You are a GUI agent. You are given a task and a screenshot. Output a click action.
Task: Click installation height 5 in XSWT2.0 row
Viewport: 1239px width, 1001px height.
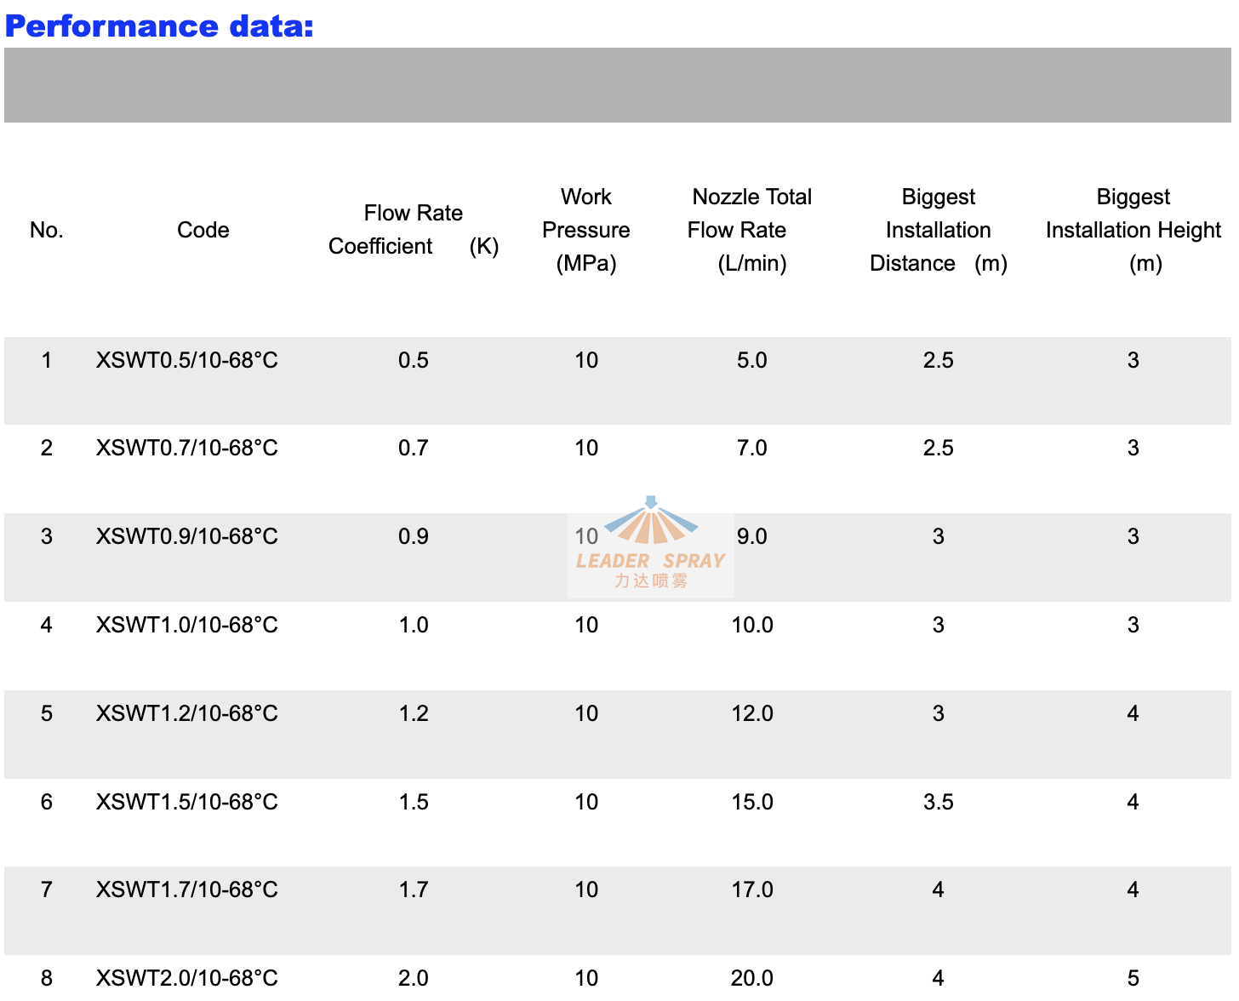click(1133, 978)
